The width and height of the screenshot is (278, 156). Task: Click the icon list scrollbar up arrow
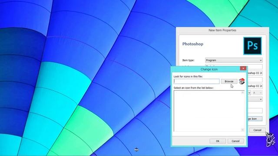(243, 92)
